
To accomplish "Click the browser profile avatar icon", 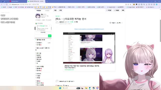I will (156, 4).
